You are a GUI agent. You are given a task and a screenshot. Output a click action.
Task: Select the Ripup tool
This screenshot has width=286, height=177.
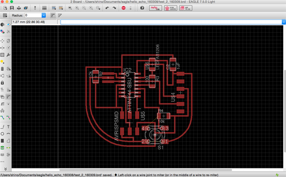[x=9, y=118]
